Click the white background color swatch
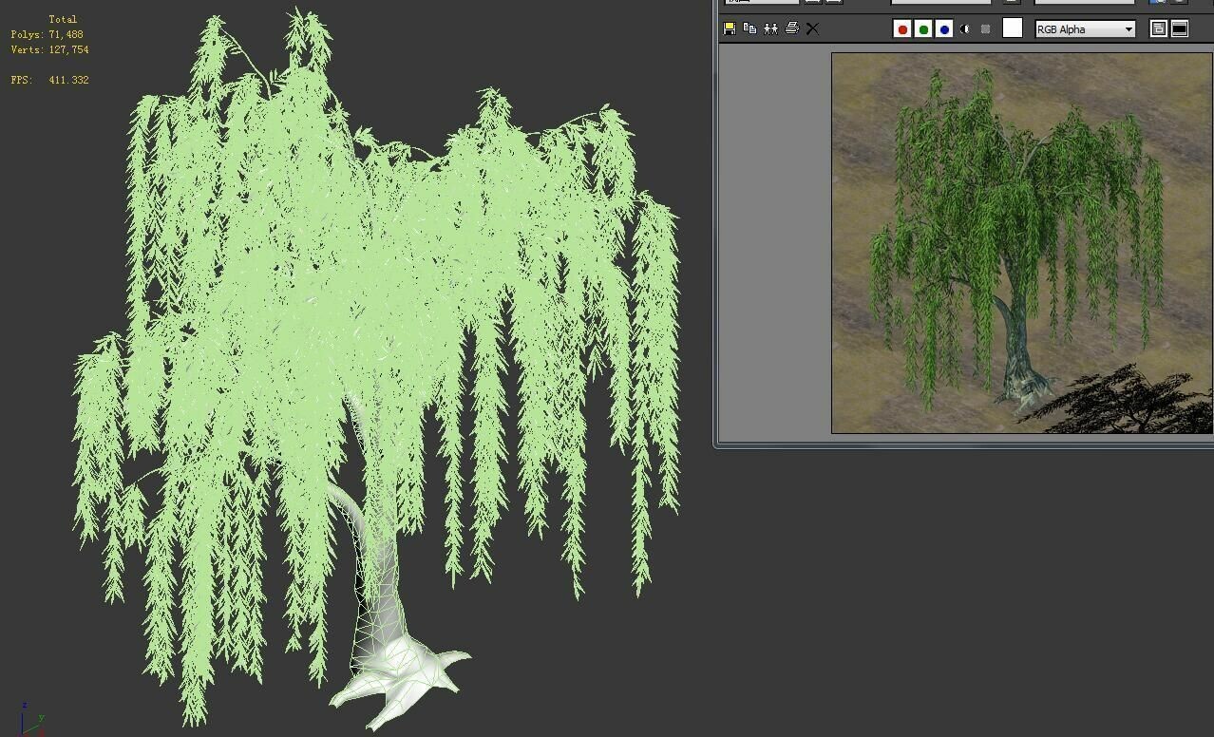 coord(1012,28)
